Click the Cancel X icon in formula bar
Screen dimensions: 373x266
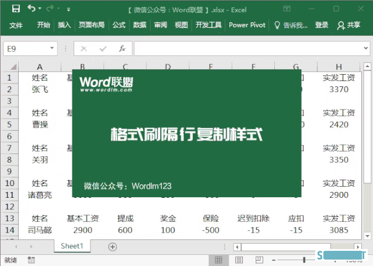tap(83, 49)
